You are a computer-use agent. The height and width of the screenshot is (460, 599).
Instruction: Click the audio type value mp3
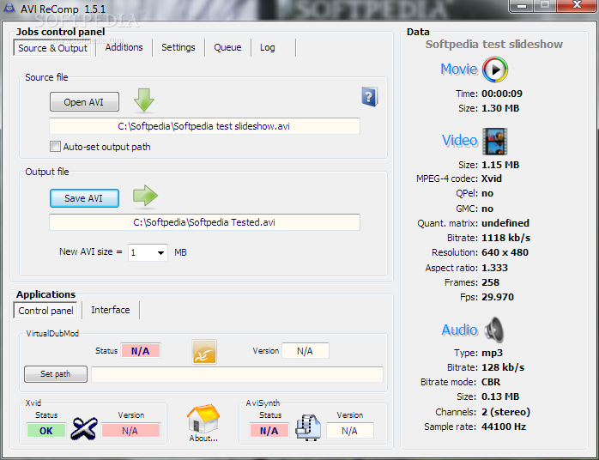[x=492, y=353]
